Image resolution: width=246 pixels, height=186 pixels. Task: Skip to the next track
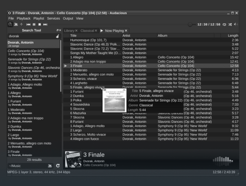pyautogui.click(x=45, y=24)
